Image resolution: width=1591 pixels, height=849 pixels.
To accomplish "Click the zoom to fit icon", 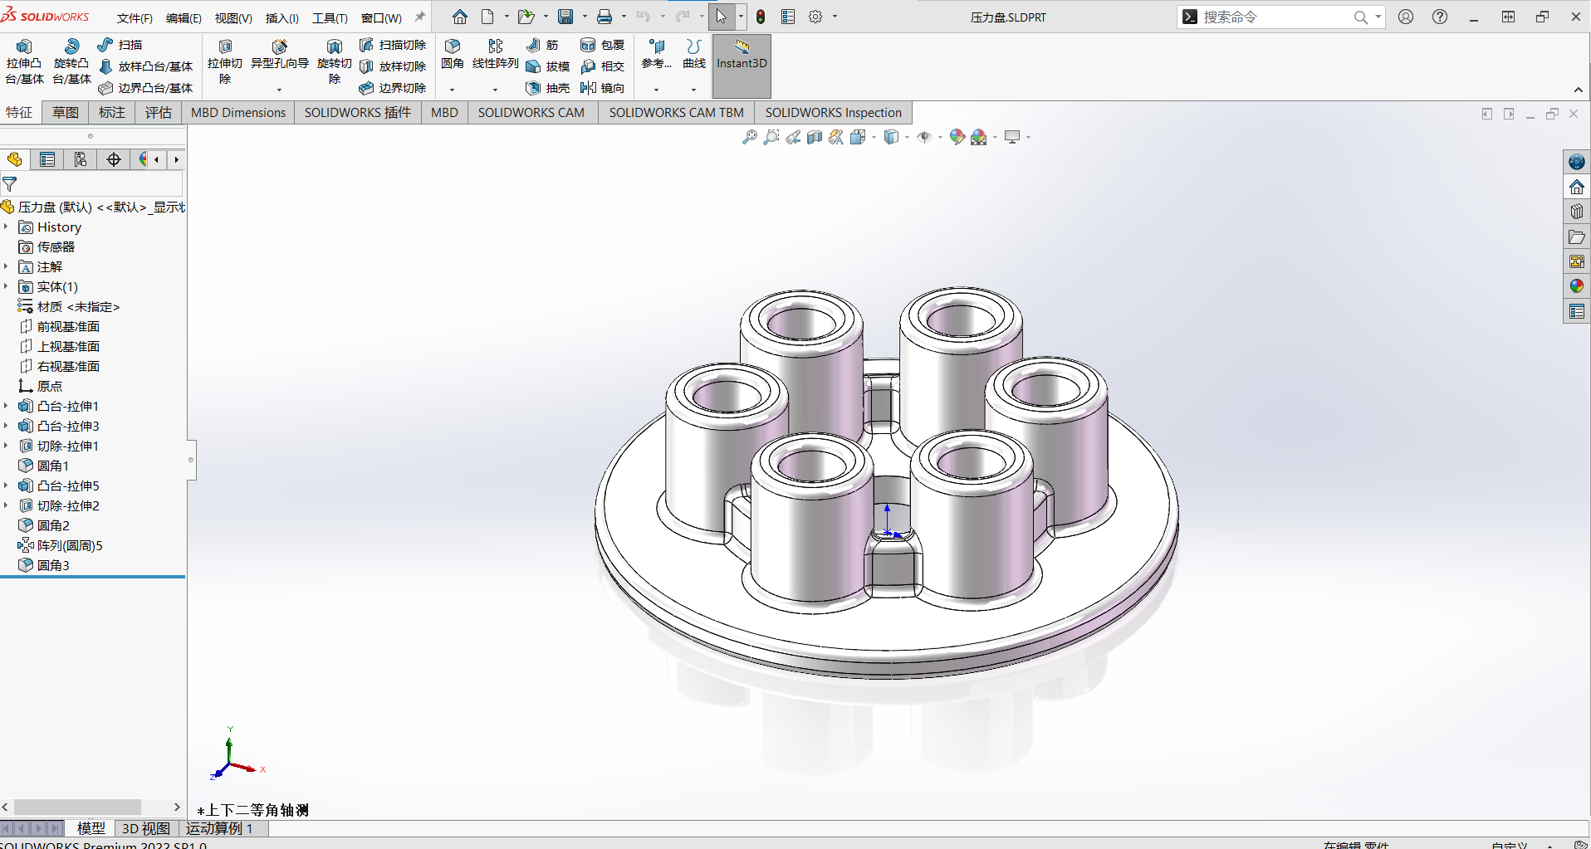I will (750, 137).
